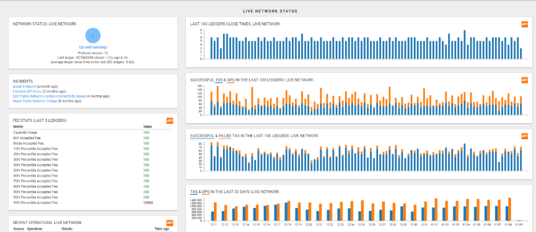This screenshot has height=232, width=536.
Task: Toggle TXS legend in 30 days chart
Action: click(x=194, y=192)
